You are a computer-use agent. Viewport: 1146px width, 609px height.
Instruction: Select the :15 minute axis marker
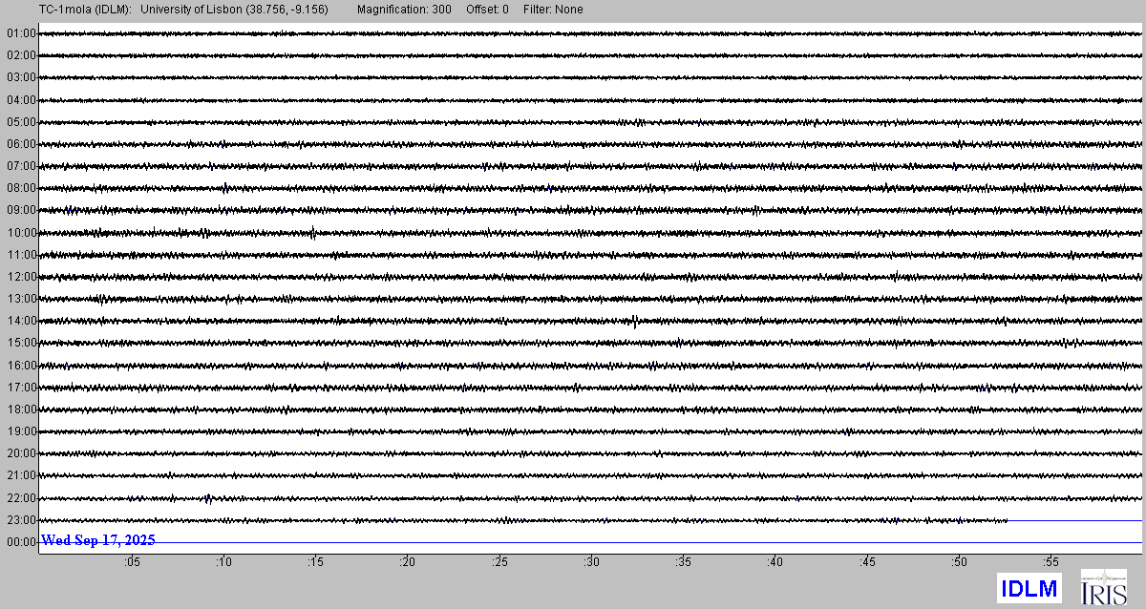coord(315,563)
